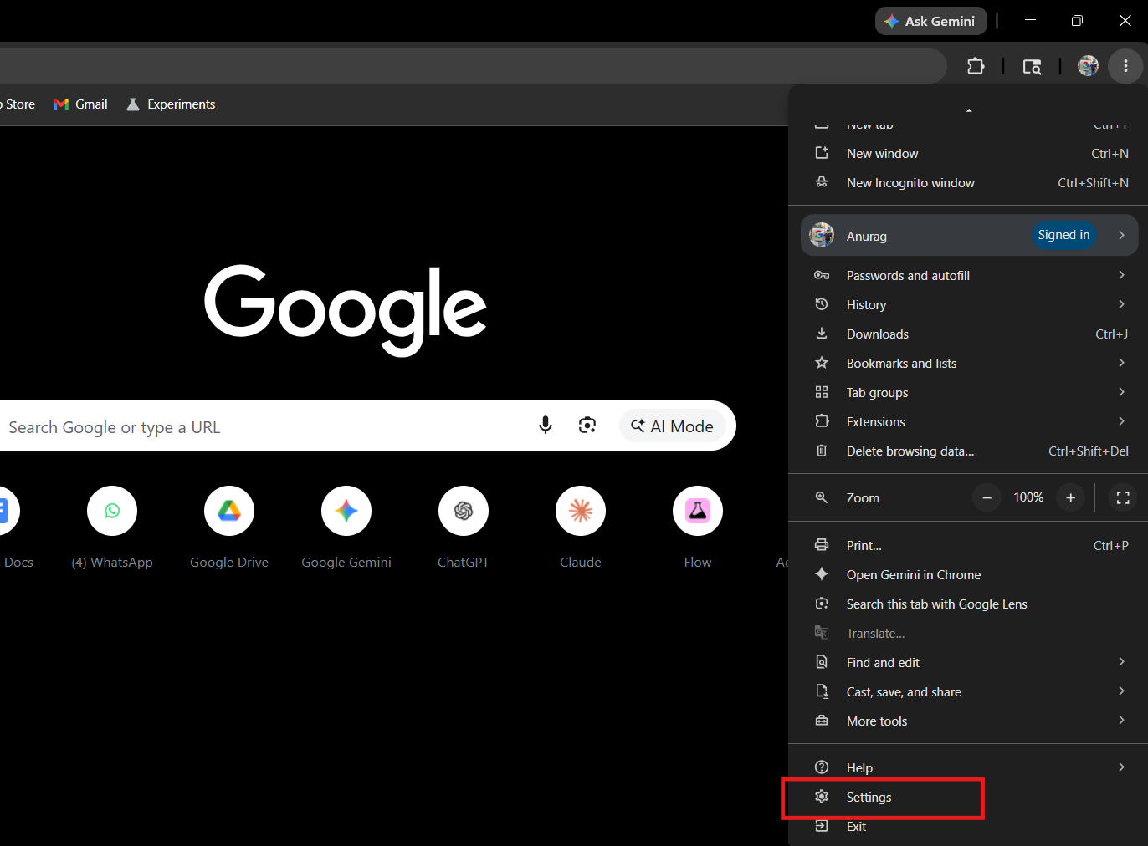Close the three-dot Chrome menu button
1148x846 pixels.
pos(1125,66)
